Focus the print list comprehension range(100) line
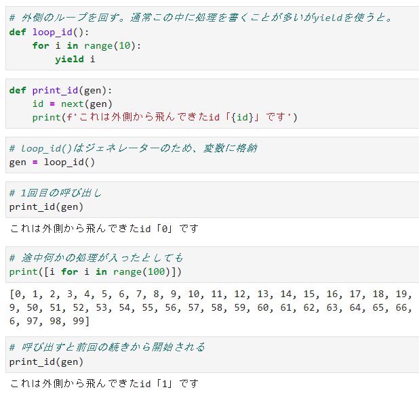419x396 pixels. pos(96,271)
